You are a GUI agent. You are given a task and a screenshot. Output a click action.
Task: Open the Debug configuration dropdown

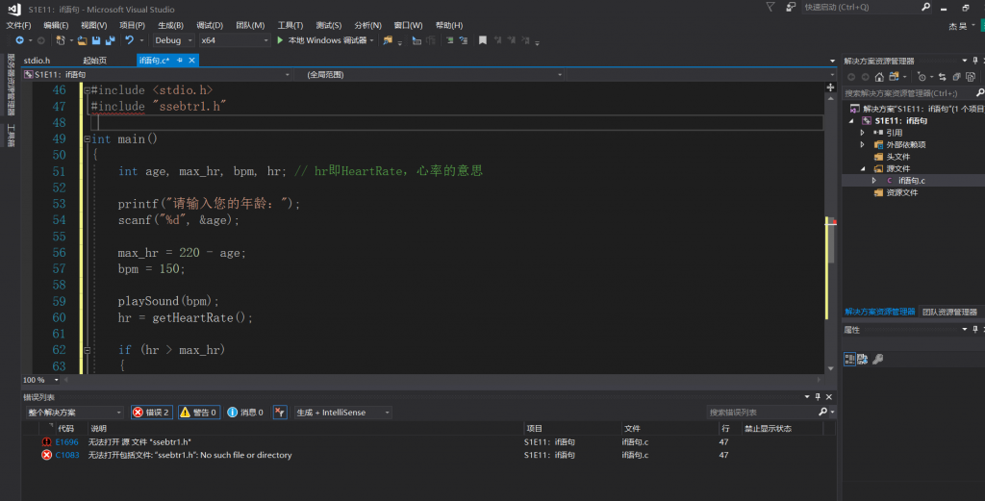coord(174,40)
